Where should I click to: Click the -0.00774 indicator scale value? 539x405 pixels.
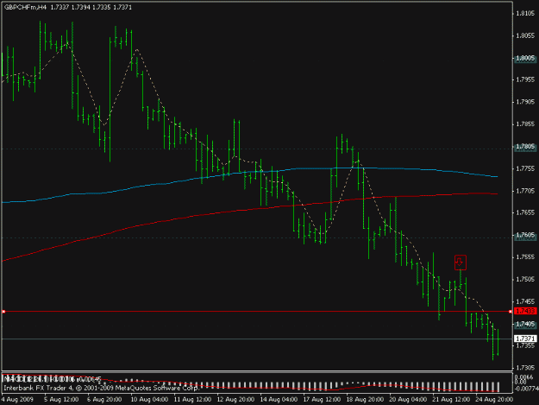click(x=526, y=389)
